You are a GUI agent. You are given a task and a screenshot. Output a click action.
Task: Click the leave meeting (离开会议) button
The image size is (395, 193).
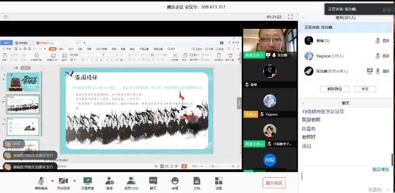pyautogui.click(x=274, y=183)
